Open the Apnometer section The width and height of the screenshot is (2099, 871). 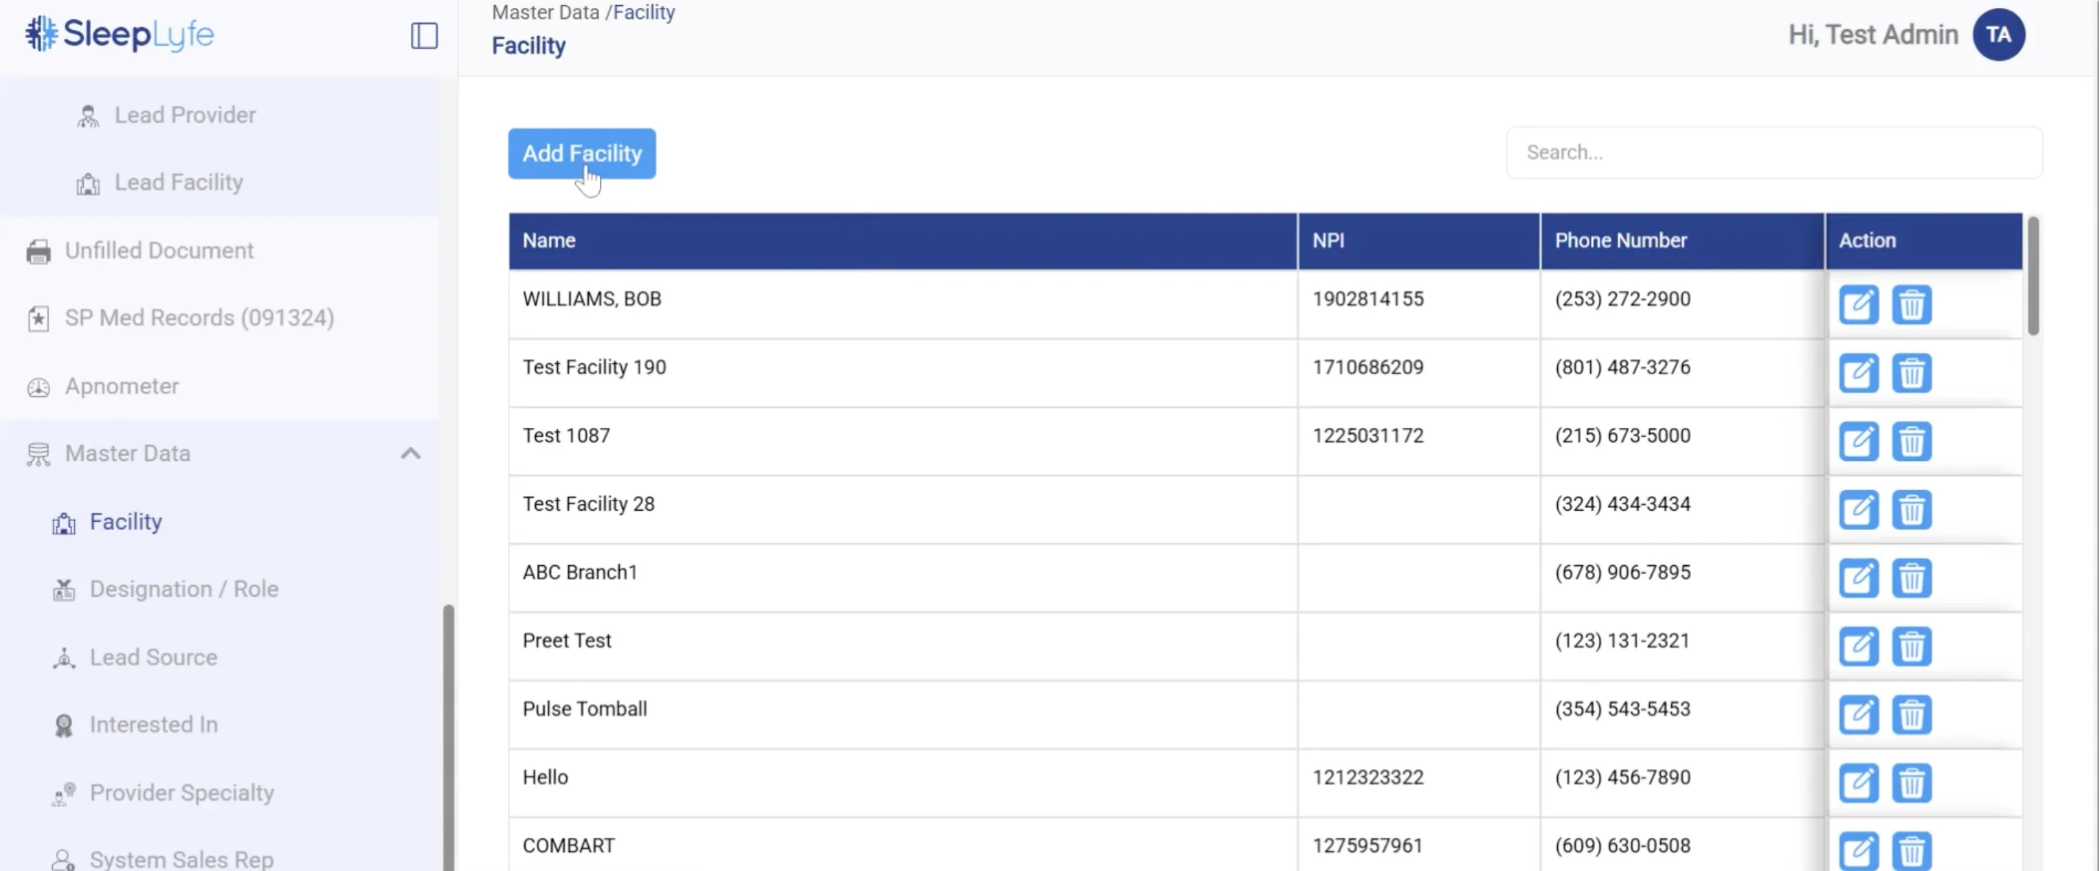(121, 386)
